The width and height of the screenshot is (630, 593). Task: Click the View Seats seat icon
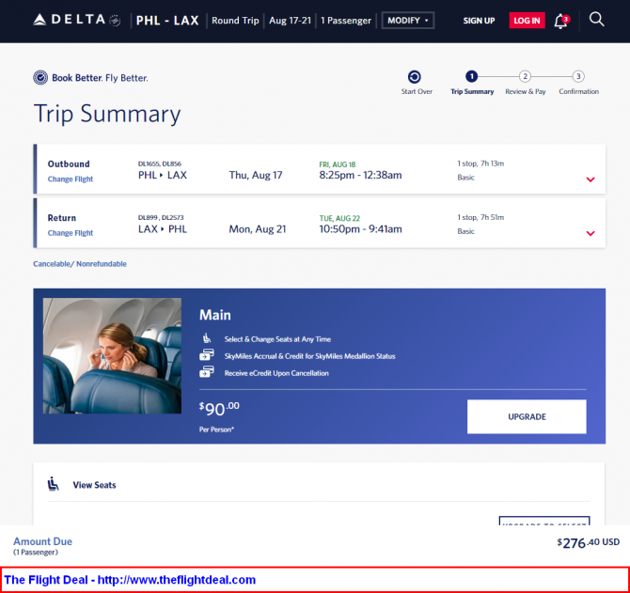[x=53, y=484]
